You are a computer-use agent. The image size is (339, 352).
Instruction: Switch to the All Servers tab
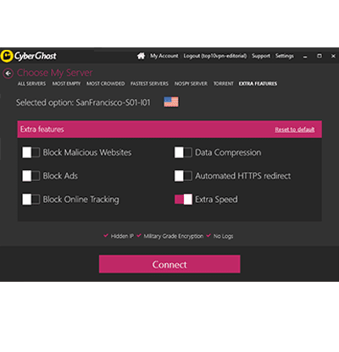31,84
